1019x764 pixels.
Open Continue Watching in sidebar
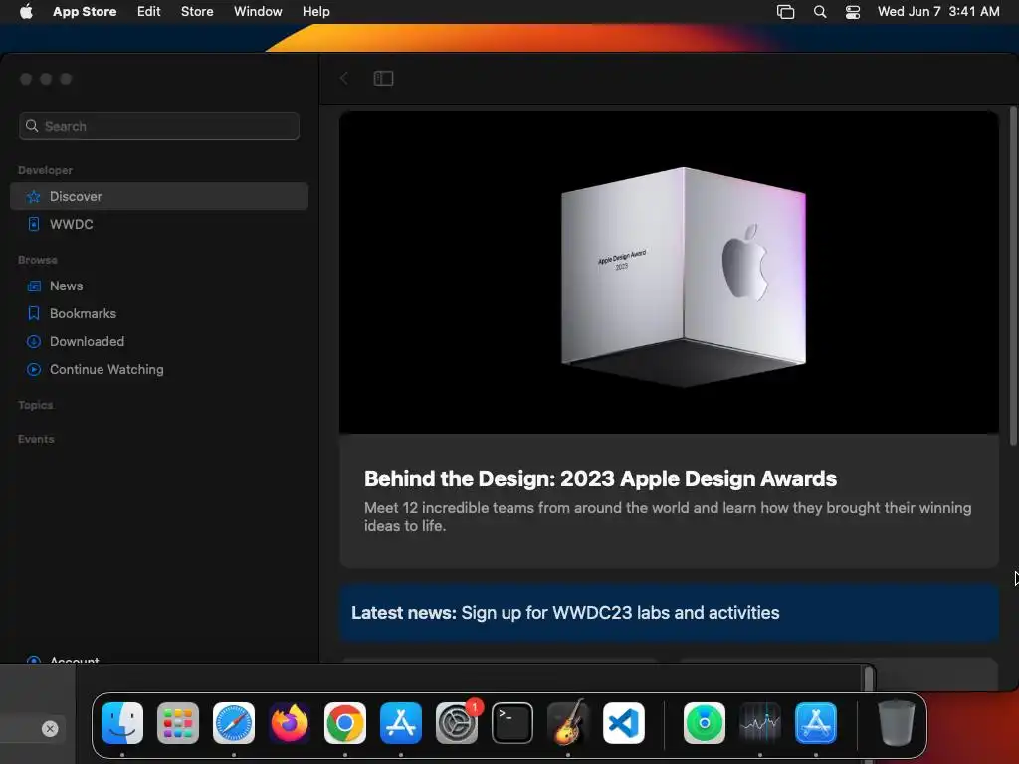(158, 370)
